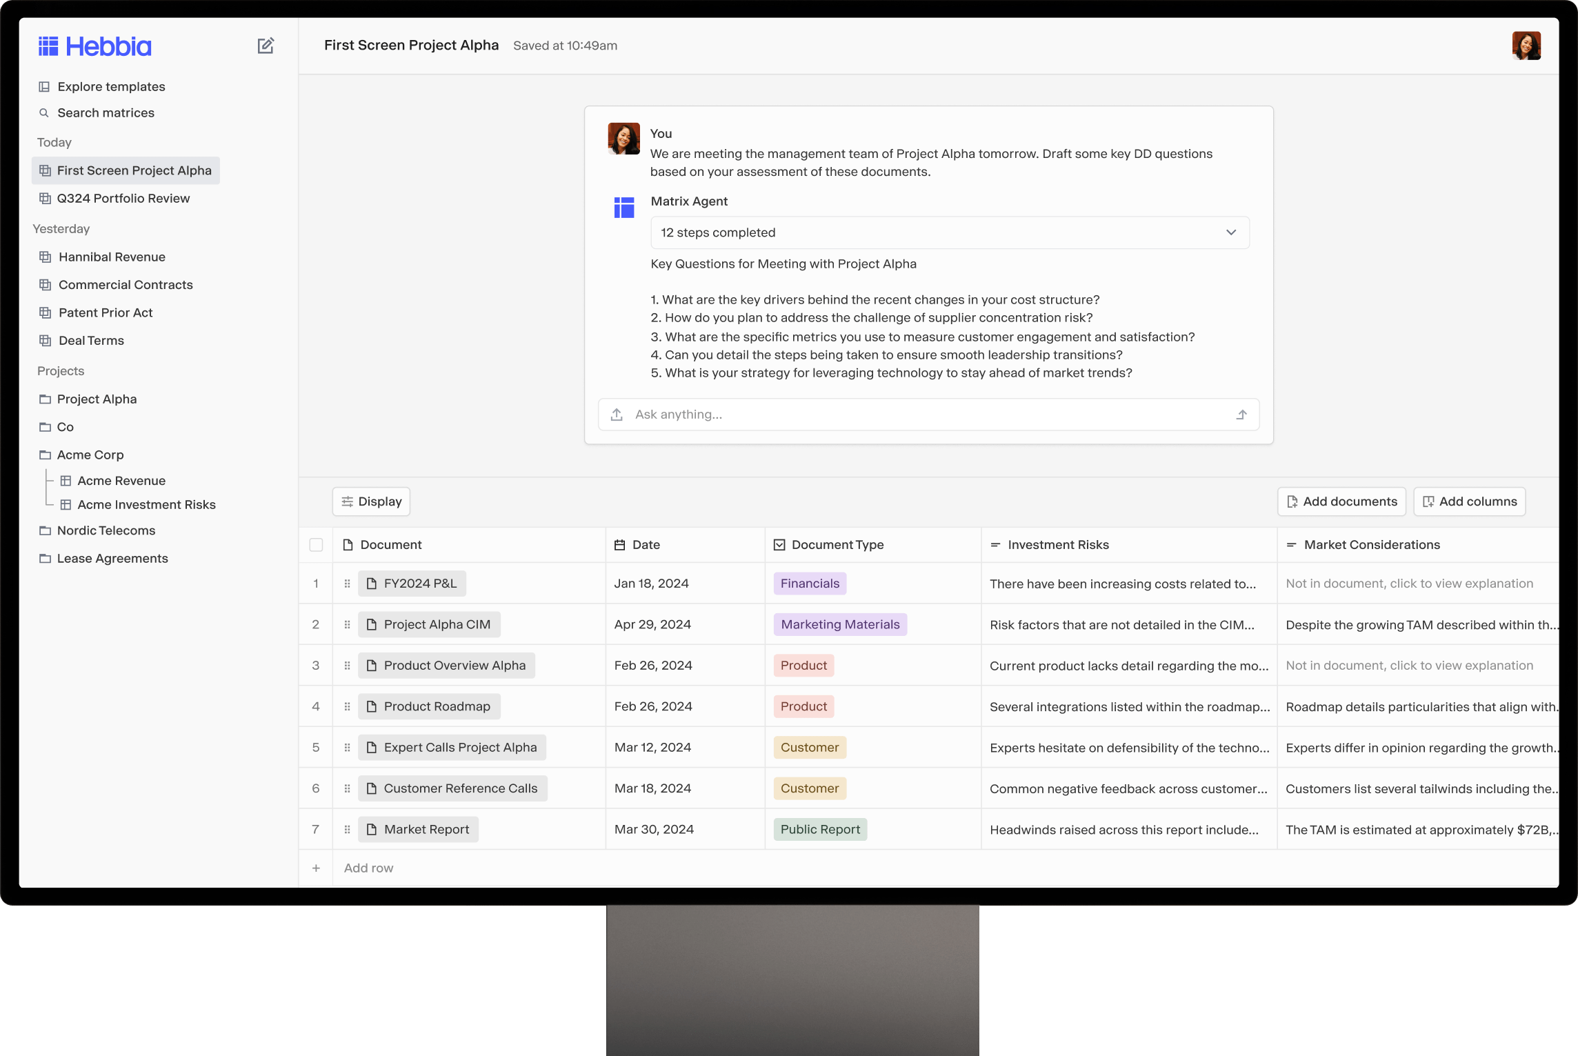Click drag handle for Product Roadmap row

347,706
